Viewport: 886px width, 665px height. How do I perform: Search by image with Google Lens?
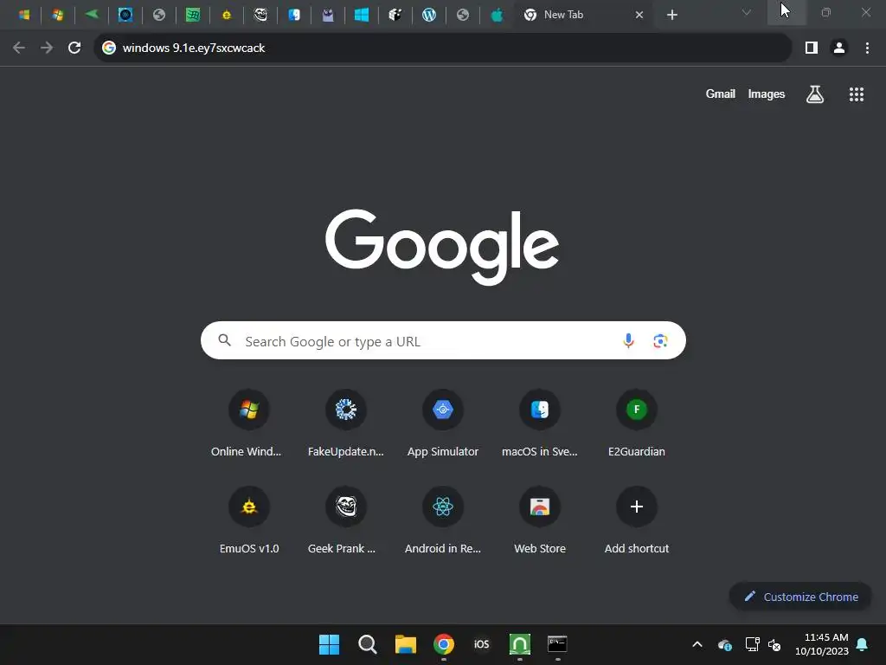pos(660,341)
